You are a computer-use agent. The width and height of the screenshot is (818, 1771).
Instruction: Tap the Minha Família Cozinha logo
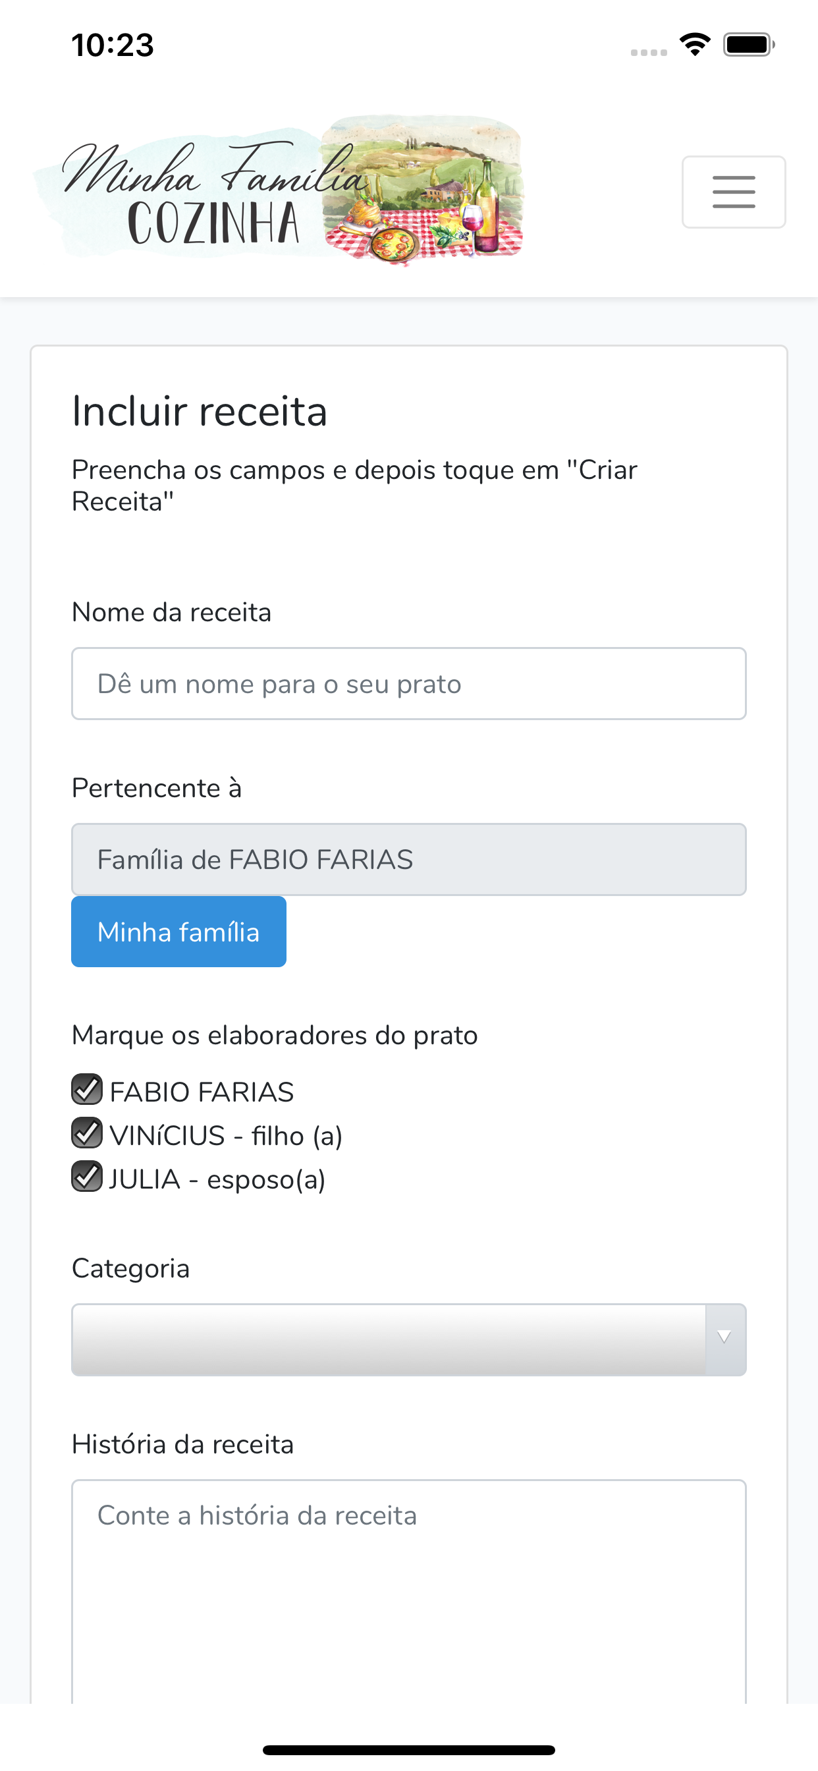(279, 190)
